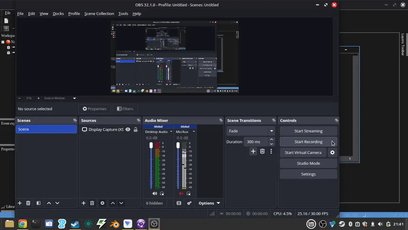Undock the Controls panel
Screen dimensions: 408x230
tap(336, 120)
